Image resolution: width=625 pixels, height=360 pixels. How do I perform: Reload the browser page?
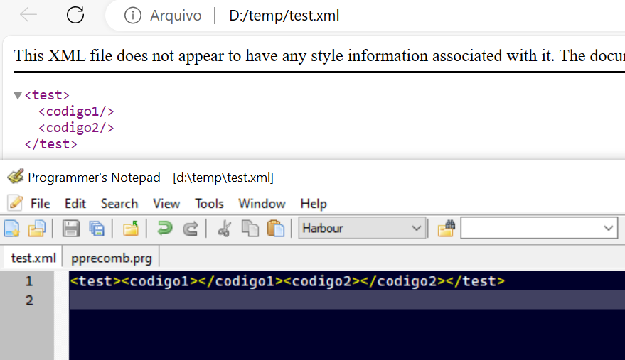tap(75, 15)
